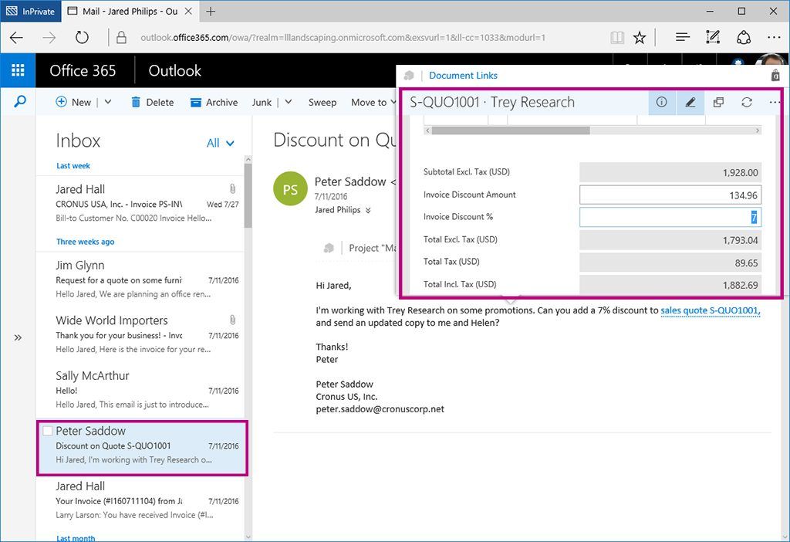Click the Total Tax value 89.65
790x542 pixels.
(x=670, y=263)
